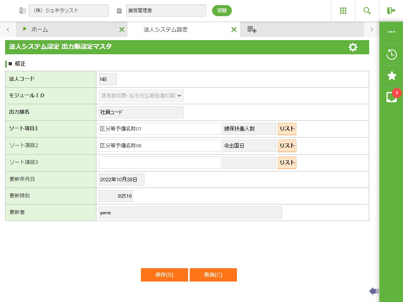403x302 pixels.
Task: Open リスト for ソート項目3
Action: (x=287, y=162)
